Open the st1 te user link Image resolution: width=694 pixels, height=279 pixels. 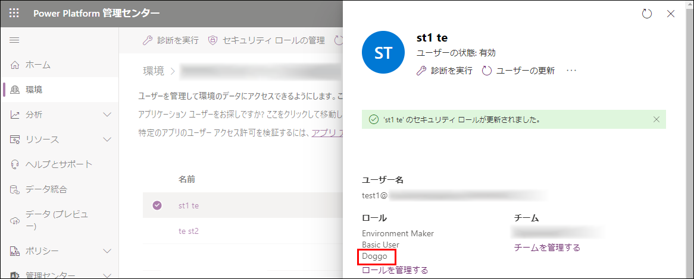(x=189, y=206)
